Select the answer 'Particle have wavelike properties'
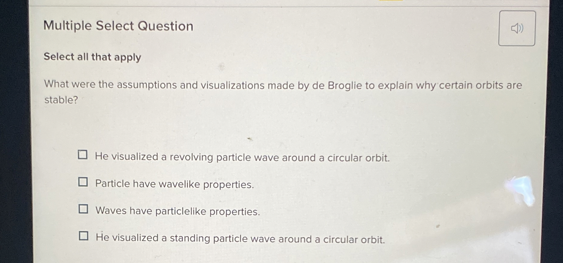 pyautogui.click(x=174, y=184)
